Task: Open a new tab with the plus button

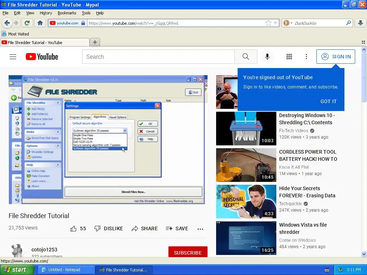Action: click(95, 42)
